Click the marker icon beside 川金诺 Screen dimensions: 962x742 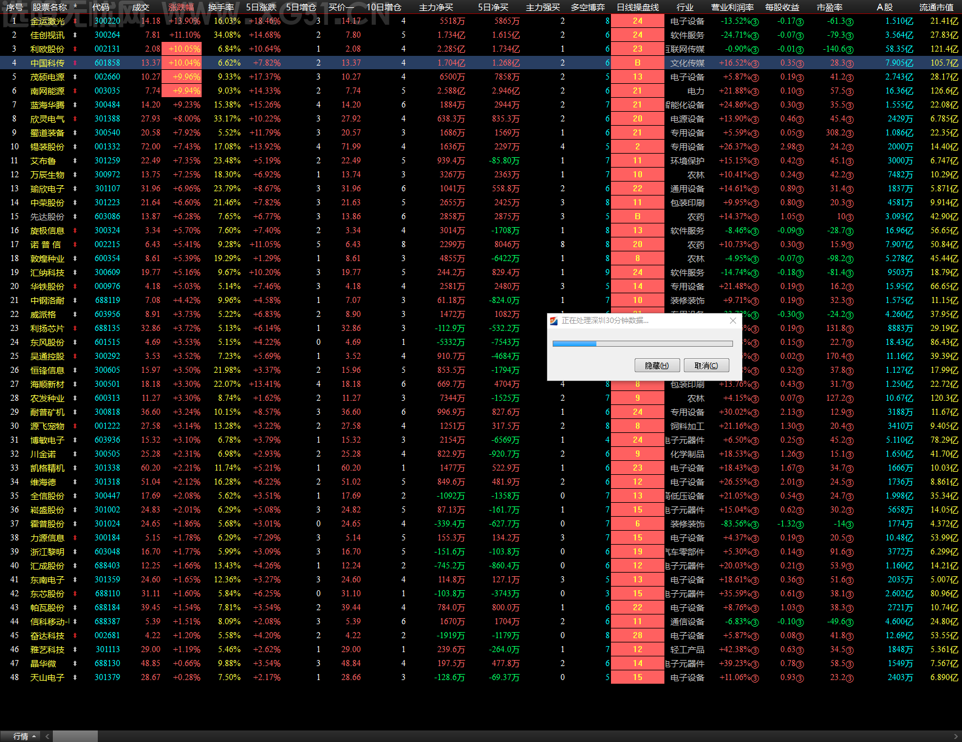click(75, 454)
